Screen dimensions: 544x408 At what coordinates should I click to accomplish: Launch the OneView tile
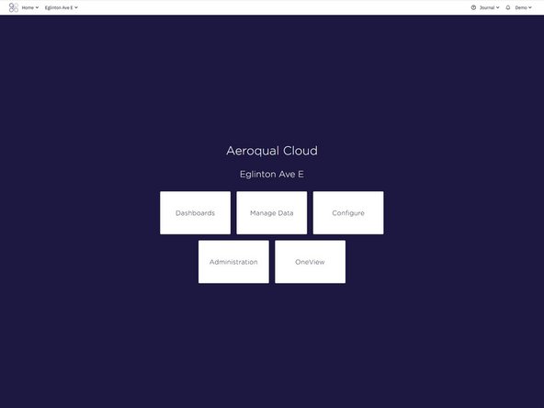point(311,262)
